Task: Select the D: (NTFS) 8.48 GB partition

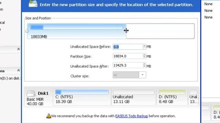Action: pyautogui.click(x=172, y=97)
